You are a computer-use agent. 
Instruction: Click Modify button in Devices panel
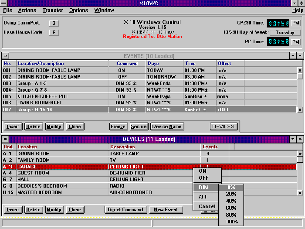(x=54, y=210)
